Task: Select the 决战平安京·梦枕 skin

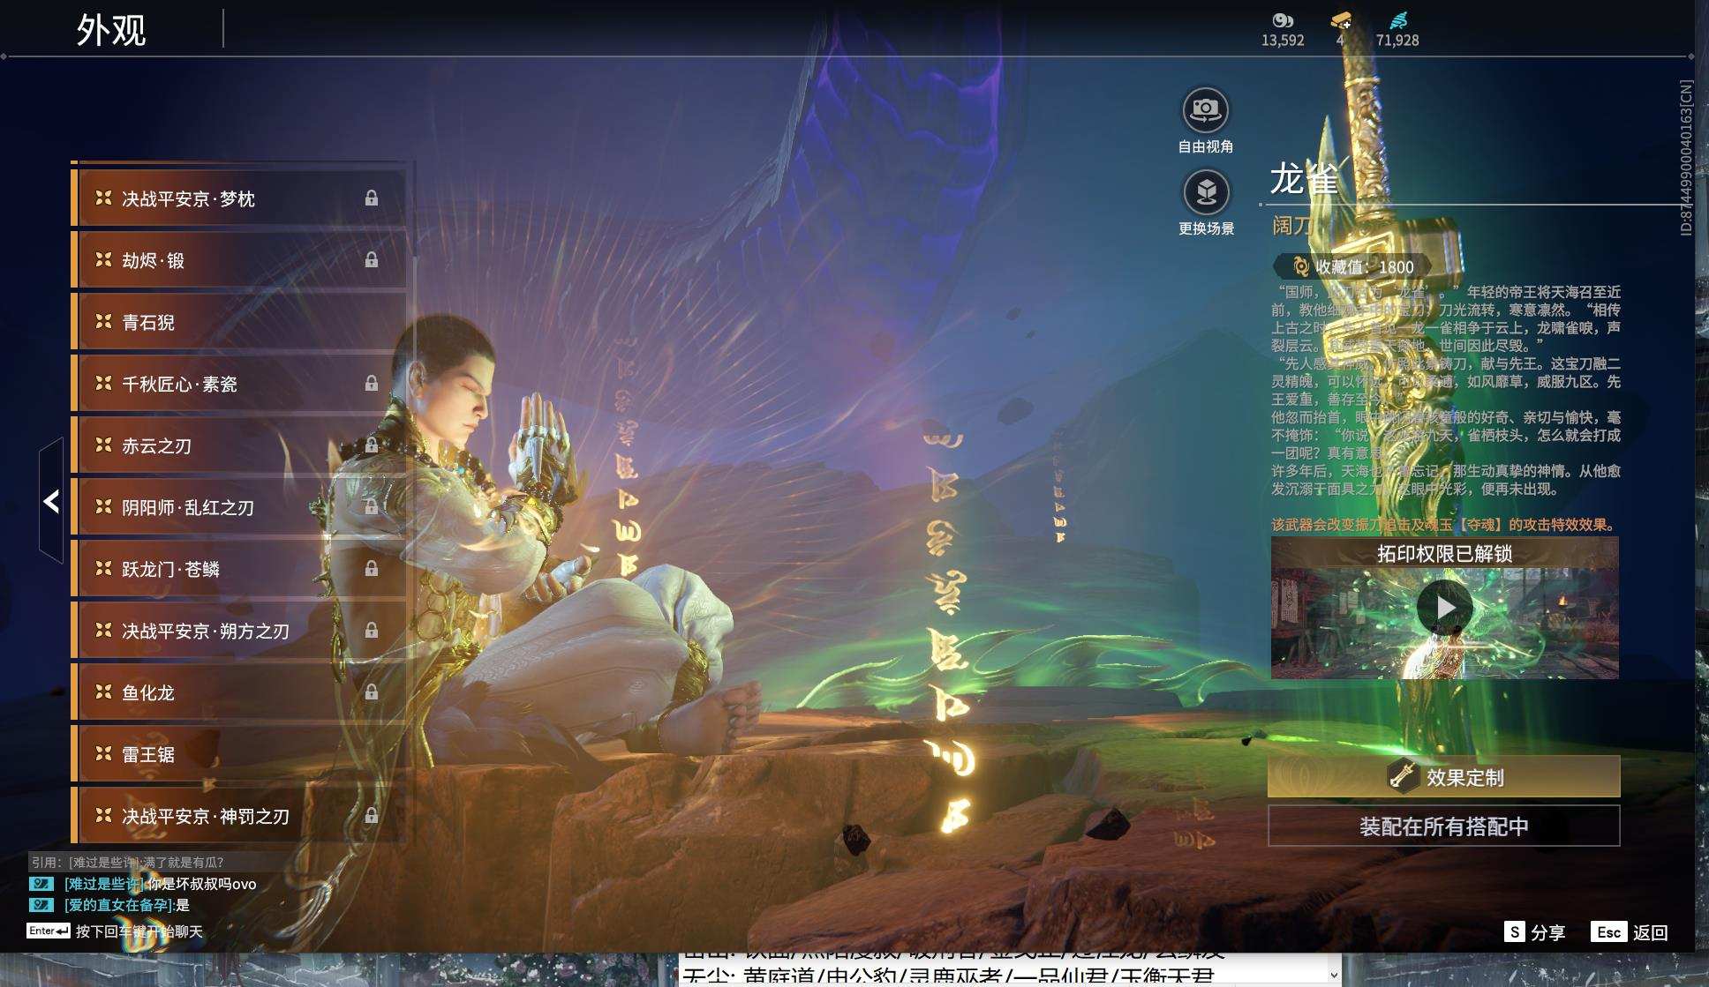Action: tap(238, 198)
